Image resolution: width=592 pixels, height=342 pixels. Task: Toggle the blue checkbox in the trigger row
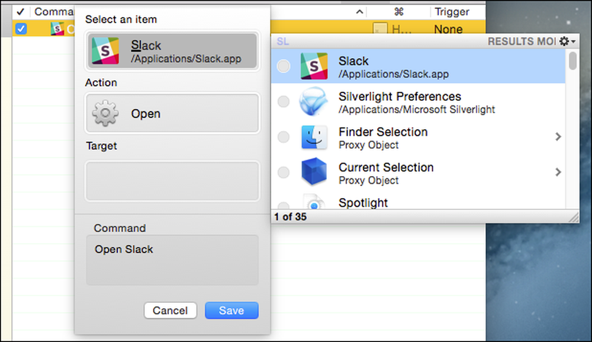tap(21, 28)
